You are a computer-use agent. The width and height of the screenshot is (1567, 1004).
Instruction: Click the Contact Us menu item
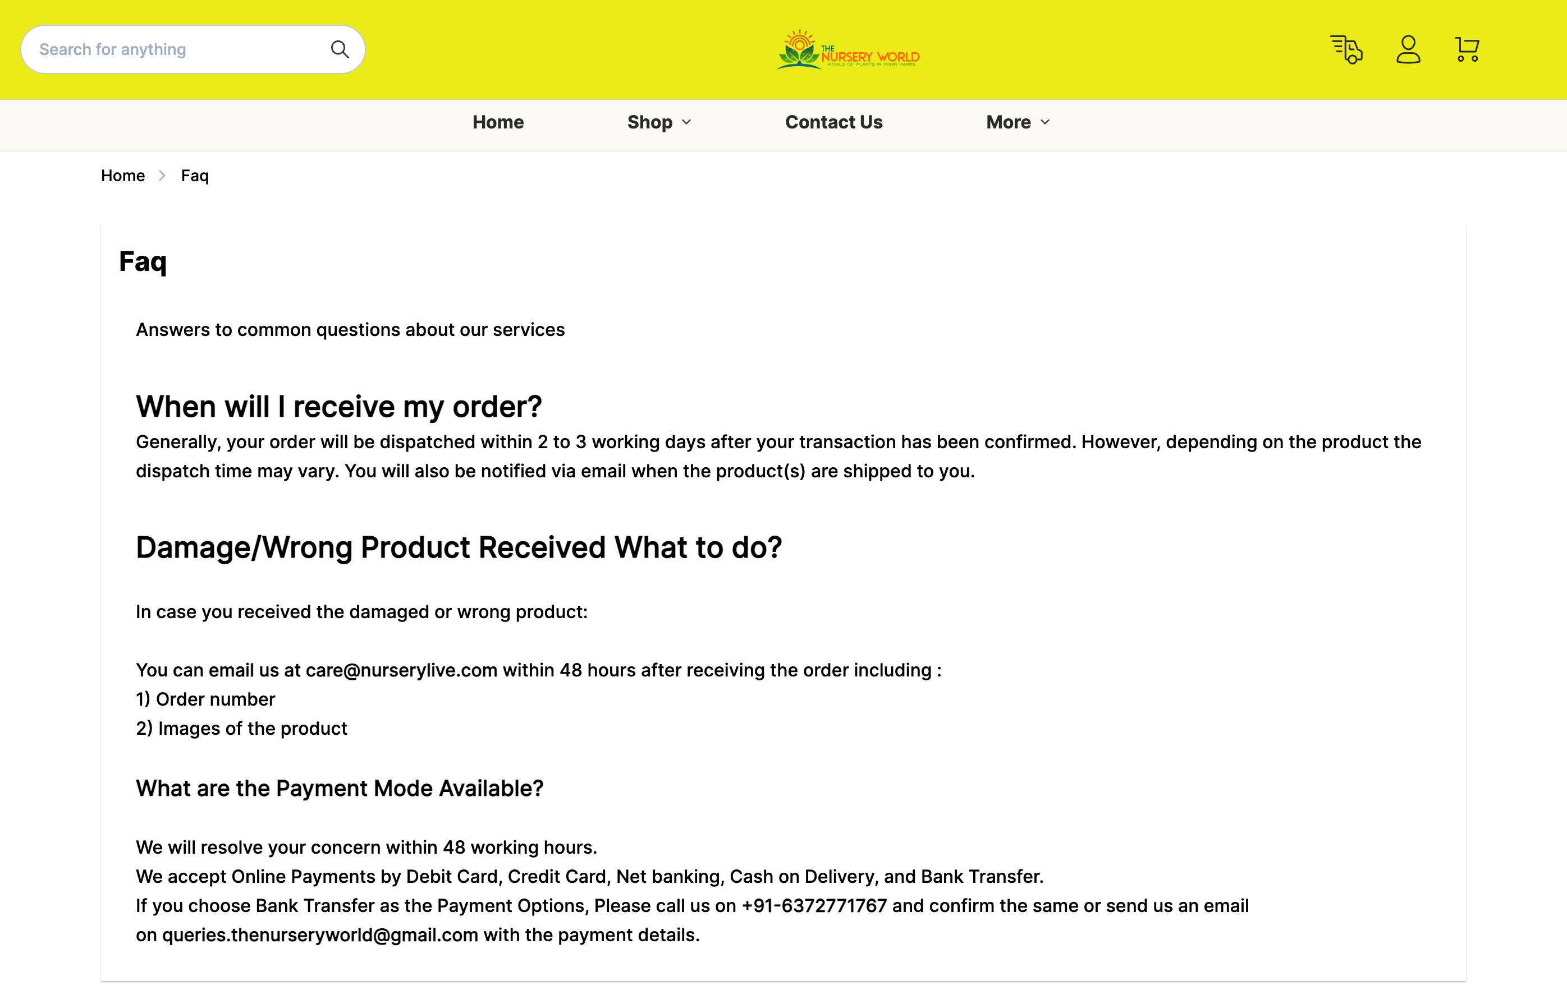(834, 122)
